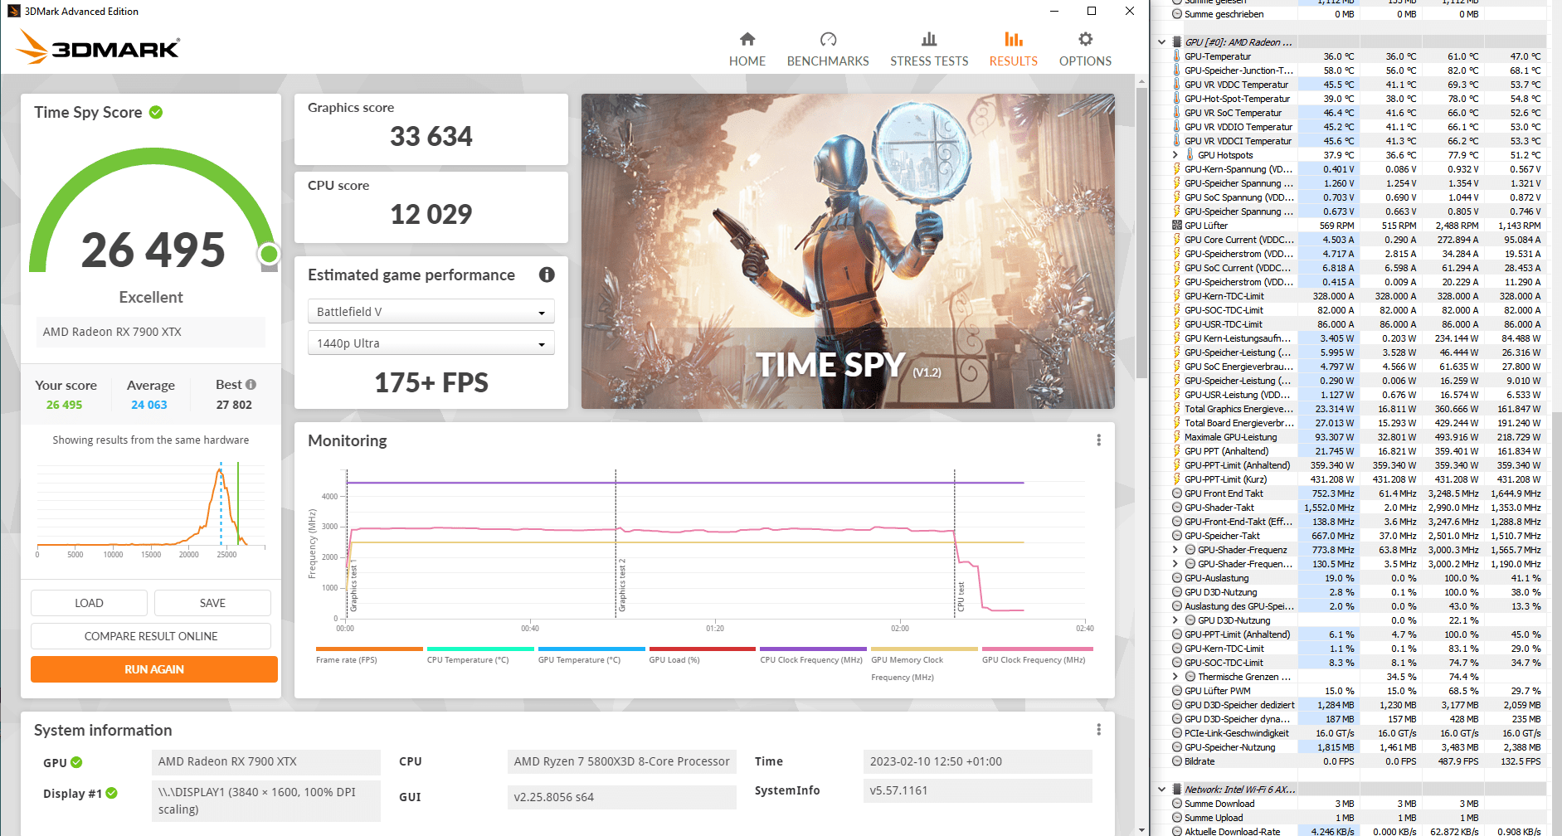Viewport: 1562px width, 836px height.
Task: Toggle the CPU Clock Frequency legend item
Action: point(813,654)
